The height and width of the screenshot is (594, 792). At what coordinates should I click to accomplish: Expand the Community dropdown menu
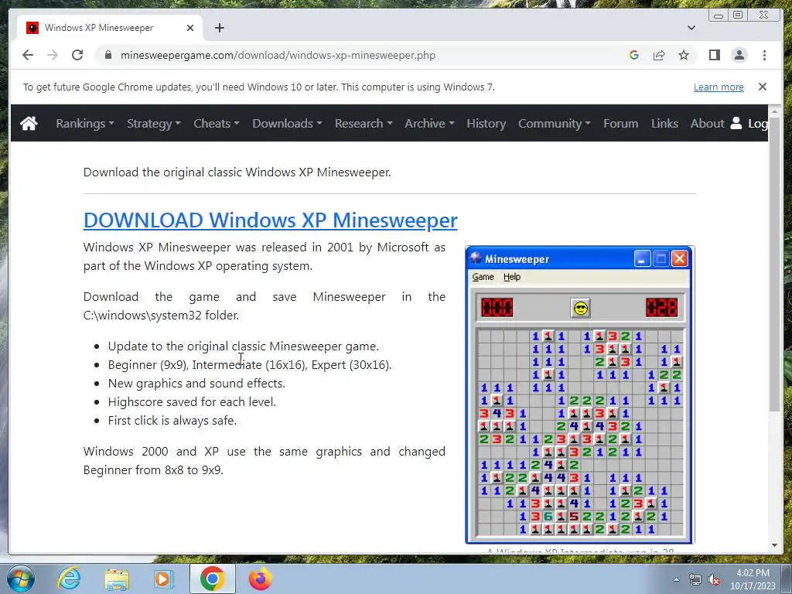coord(554,123)
